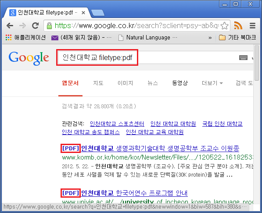Click the browser forward arrow
This screenshot has height=213, width=262.
click(22, 26)
